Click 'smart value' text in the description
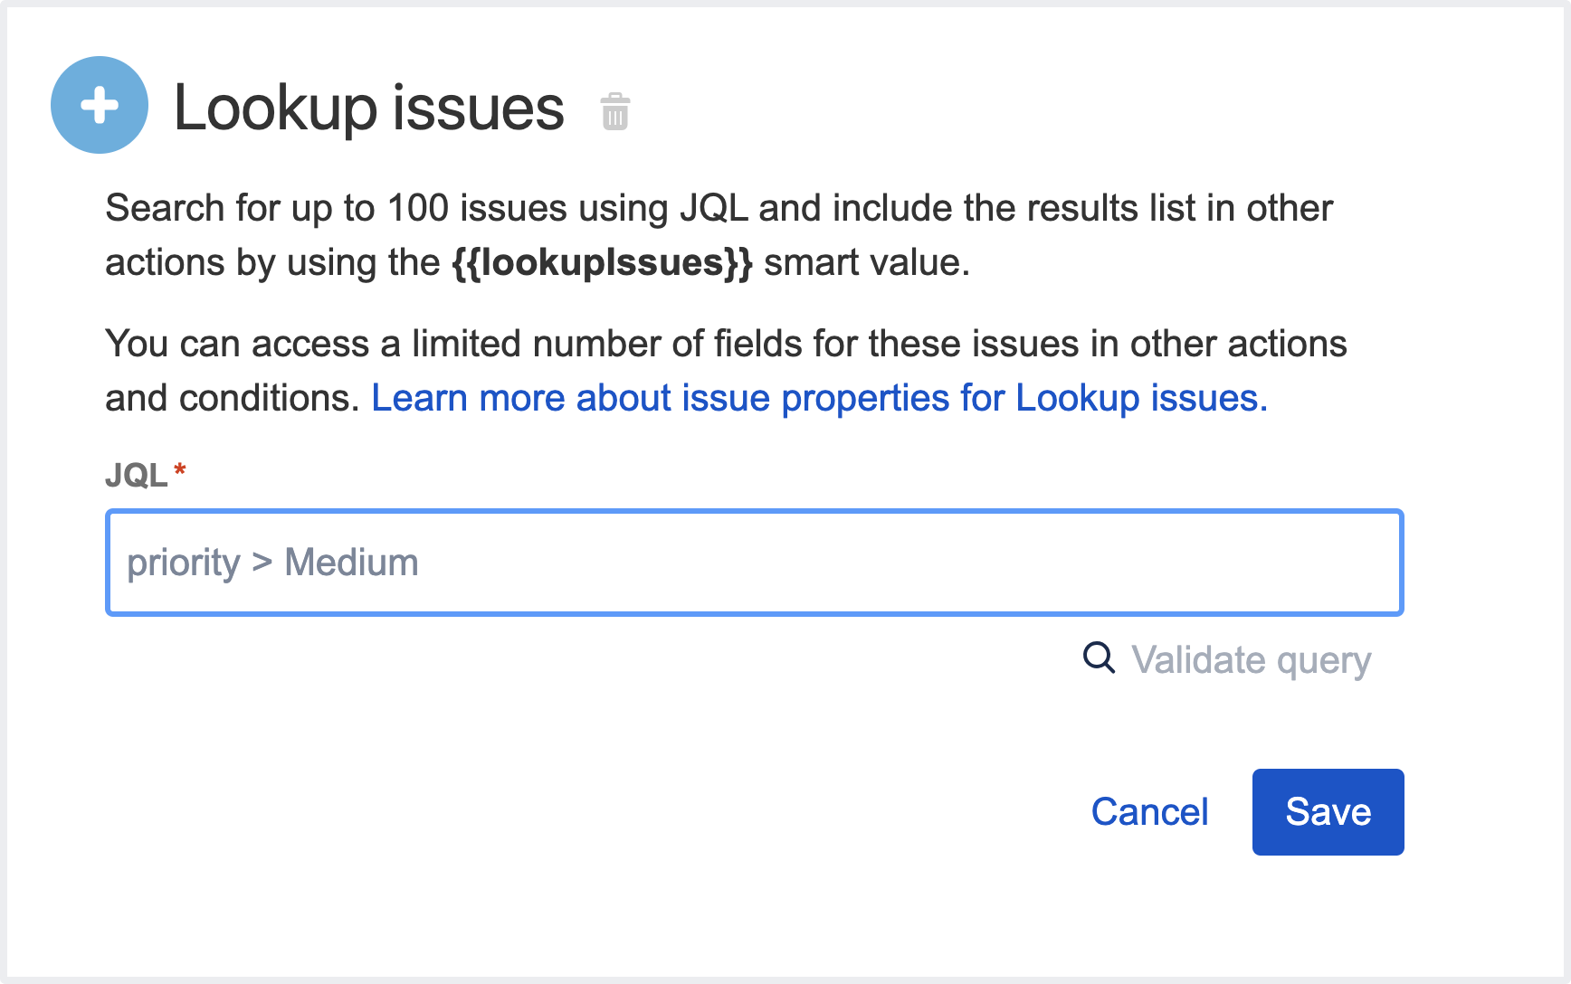The image size is (1571, 984). [865, 262]
